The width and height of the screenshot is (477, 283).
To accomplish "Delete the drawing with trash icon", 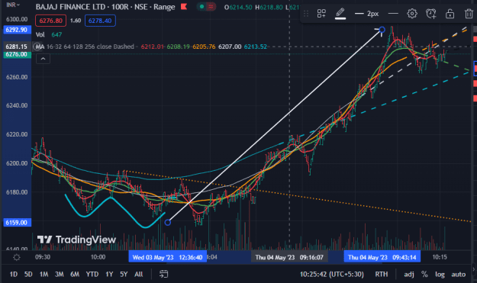I will click(469, 14).
